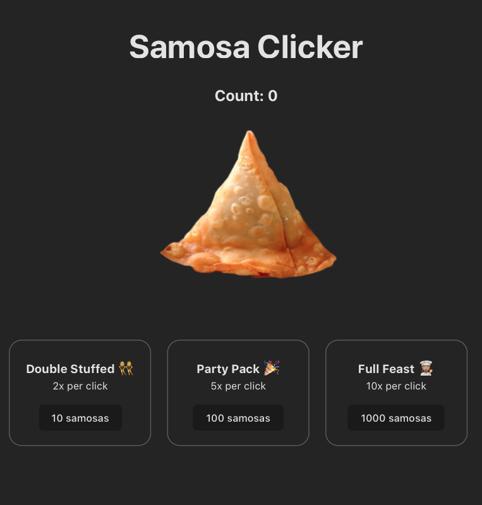The height and width of the screenshot is (505, 482).
Task: Buy Full Feast for 1000 samosas
Action: tap(396, 418)
